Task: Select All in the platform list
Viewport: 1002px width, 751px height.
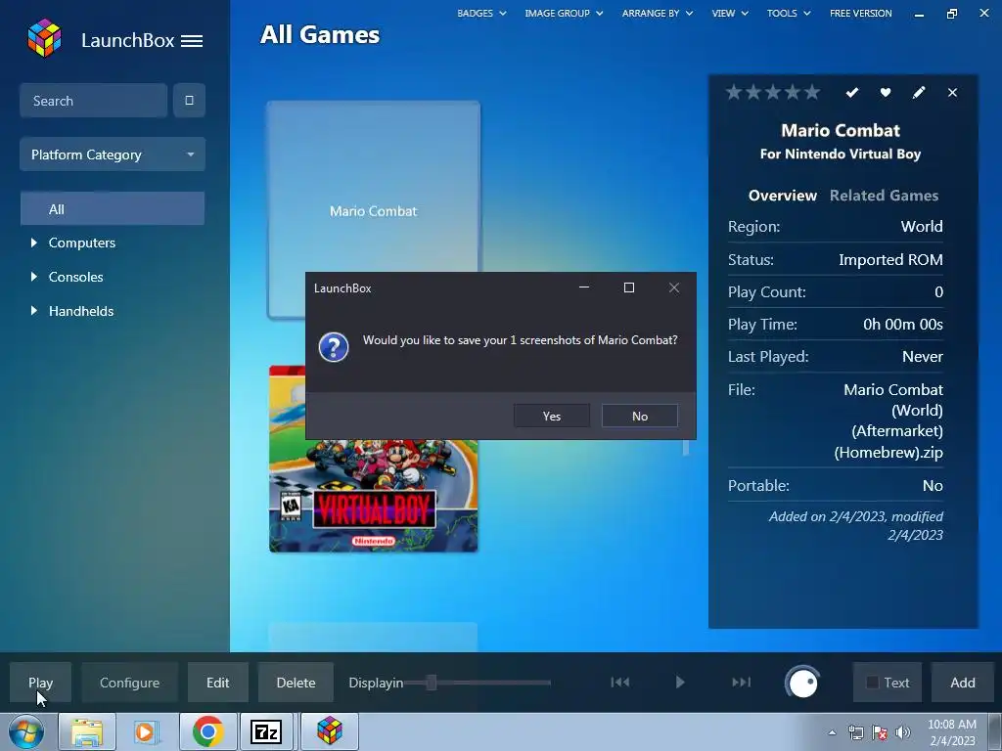Action: tap(113, 209)
